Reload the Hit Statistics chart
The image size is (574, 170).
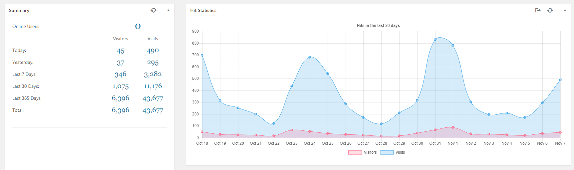(x=550, y=10)
